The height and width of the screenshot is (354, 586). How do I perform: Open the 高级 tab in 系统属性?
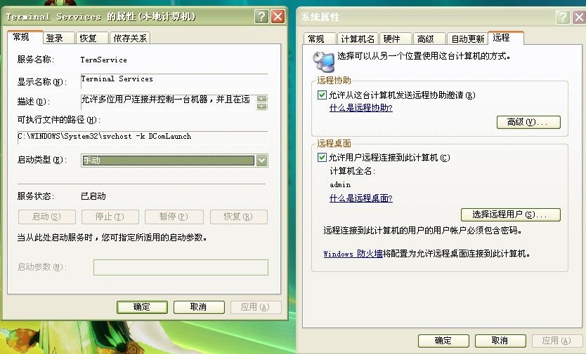tap(429, 39)
